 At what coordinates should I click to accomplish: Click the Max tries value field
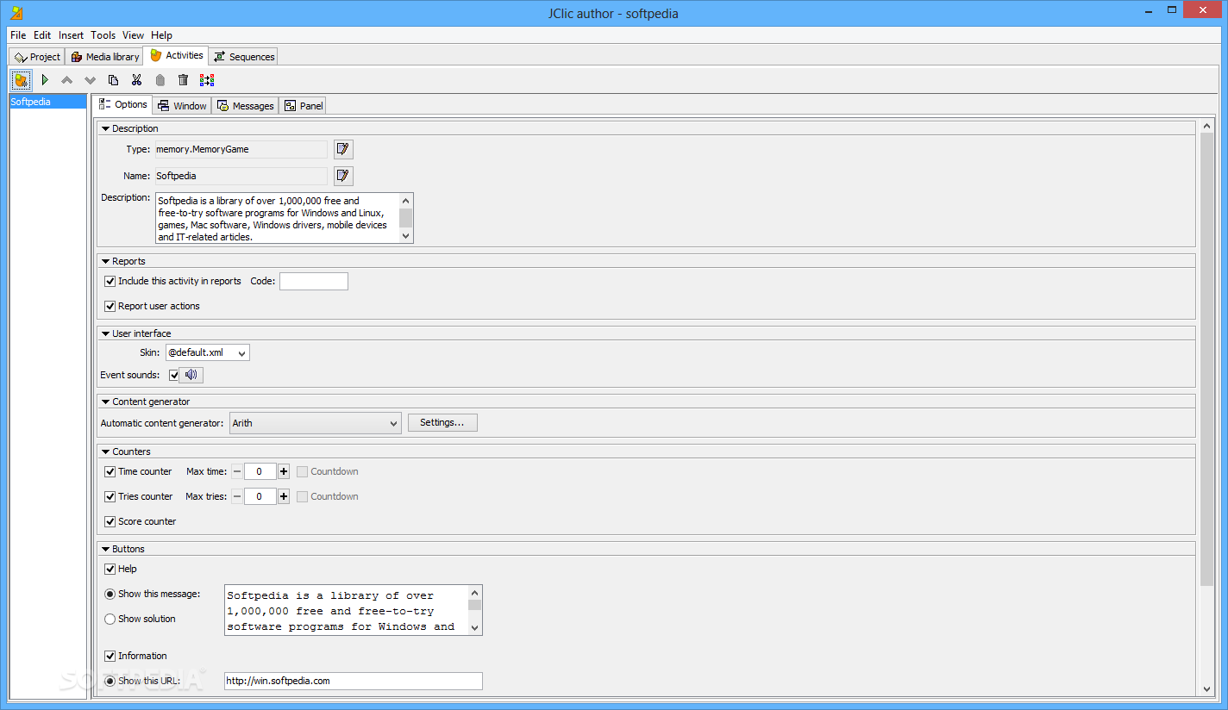[x=260, y=496]
